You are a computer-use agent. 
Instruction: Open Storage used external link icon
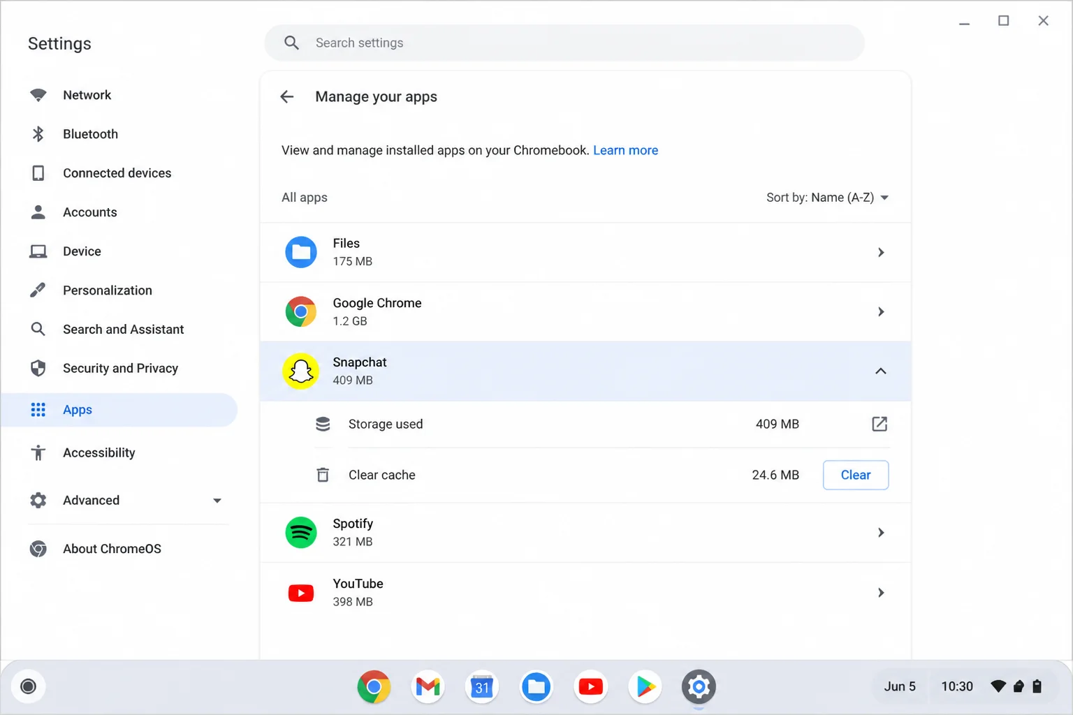[x=879, y=424]
